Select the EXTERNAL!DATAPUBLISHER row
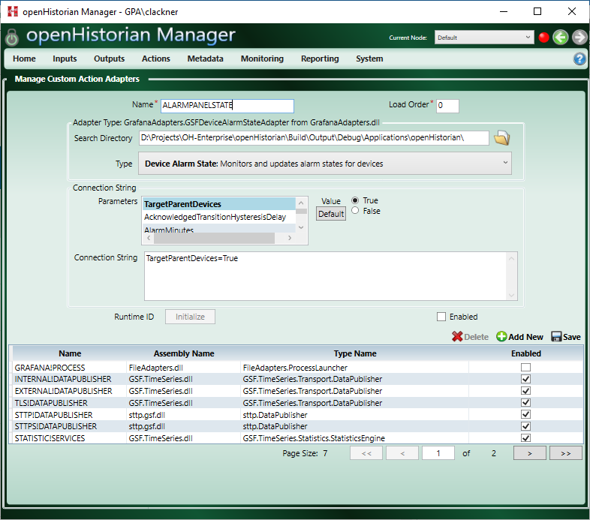This screenshot has height=520, width=590. click(297, 391)
